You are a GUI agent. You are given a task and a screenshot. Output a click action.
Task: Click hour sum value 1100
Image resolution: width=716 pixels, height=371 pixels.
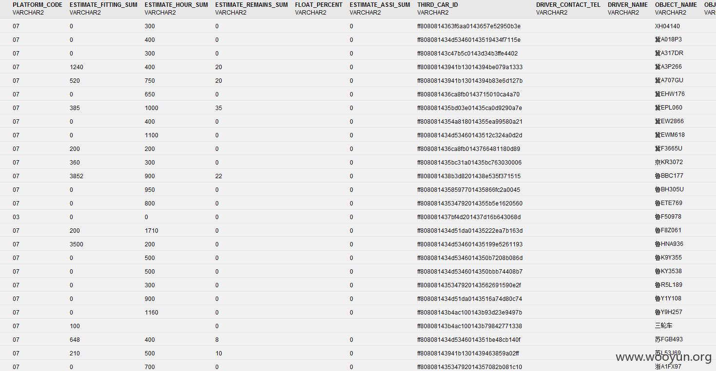151,135
